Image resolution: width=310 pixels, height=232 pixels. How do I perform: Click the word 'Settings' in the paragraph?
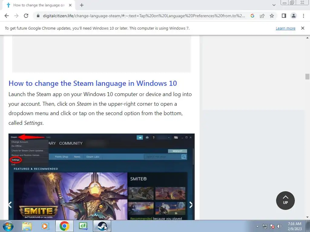33,123
